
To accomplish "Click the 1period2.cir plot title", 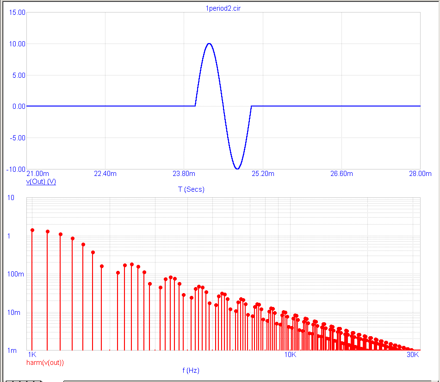I will 223,8.
